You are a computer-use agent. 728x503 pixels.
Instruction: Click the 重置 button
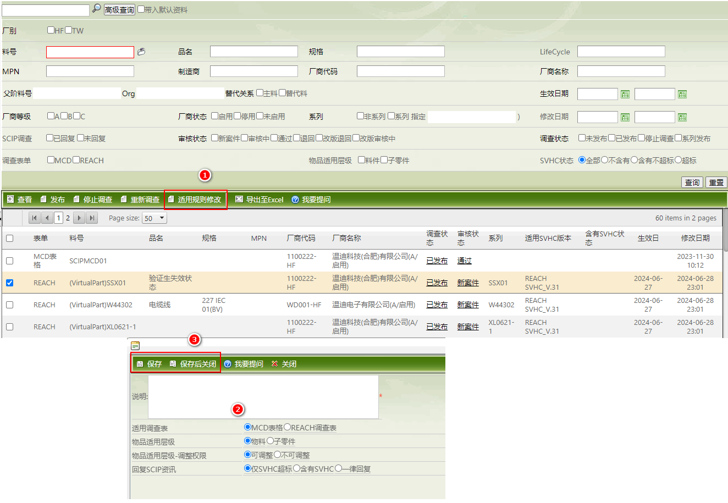pyautogui.click(x=716, y=183)
